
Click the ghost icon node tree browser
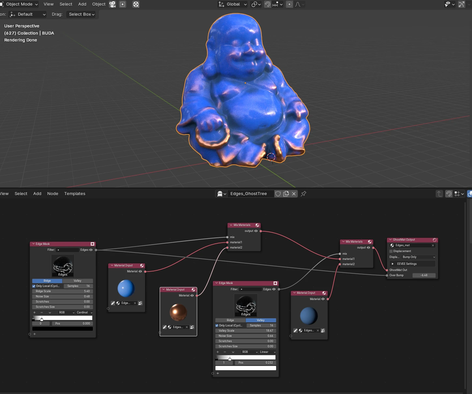[222, 194]
